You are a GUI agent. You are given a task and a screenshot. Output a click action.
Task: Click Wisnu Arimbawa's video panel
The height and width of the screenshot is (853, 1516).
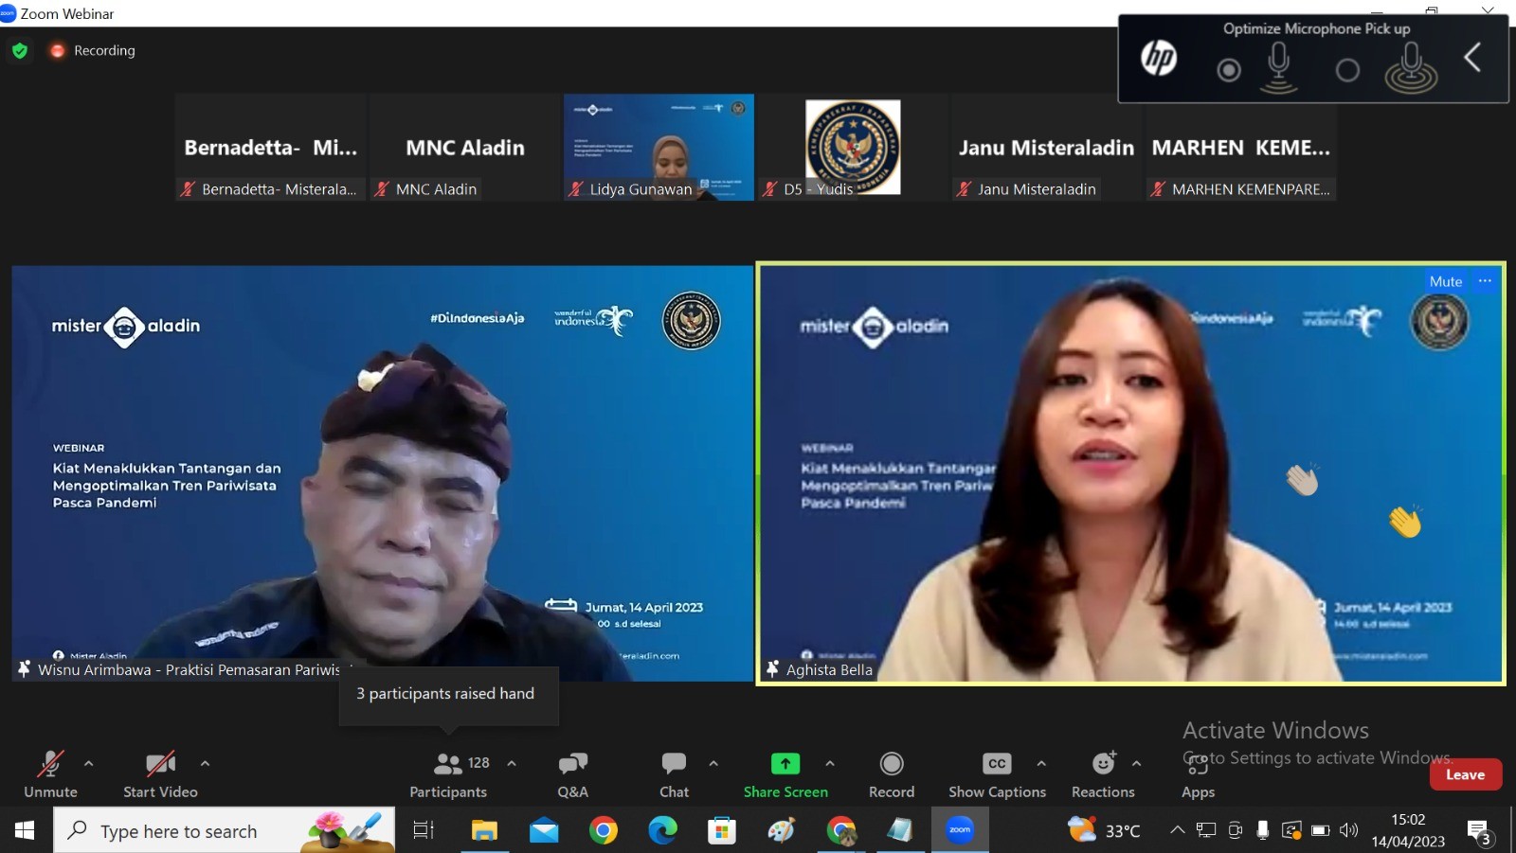pos(382,472)
